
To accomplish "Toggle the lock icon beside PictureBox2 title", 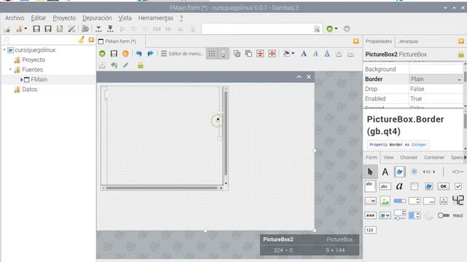I will pos(460,55).
